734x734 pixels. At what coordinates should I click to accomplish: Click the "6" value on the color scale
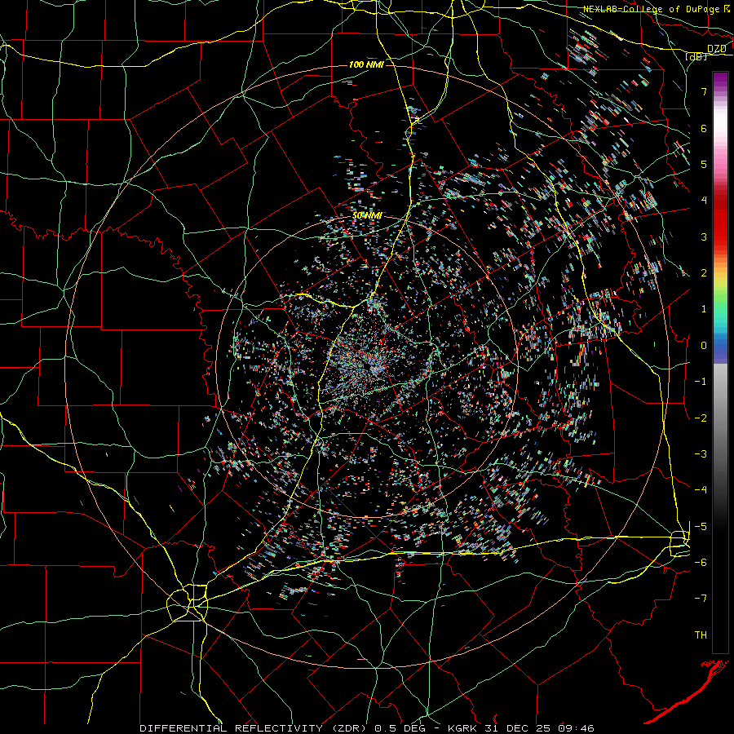704,128
